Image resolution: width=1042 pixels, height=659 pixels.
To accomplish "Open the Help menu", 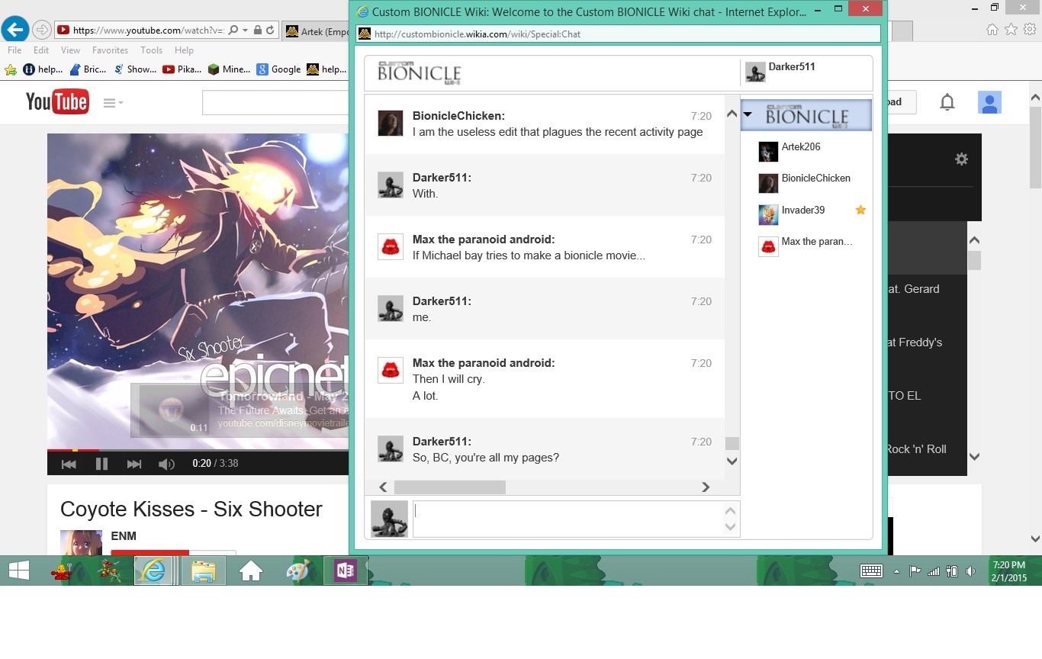I will click(184, 50).
